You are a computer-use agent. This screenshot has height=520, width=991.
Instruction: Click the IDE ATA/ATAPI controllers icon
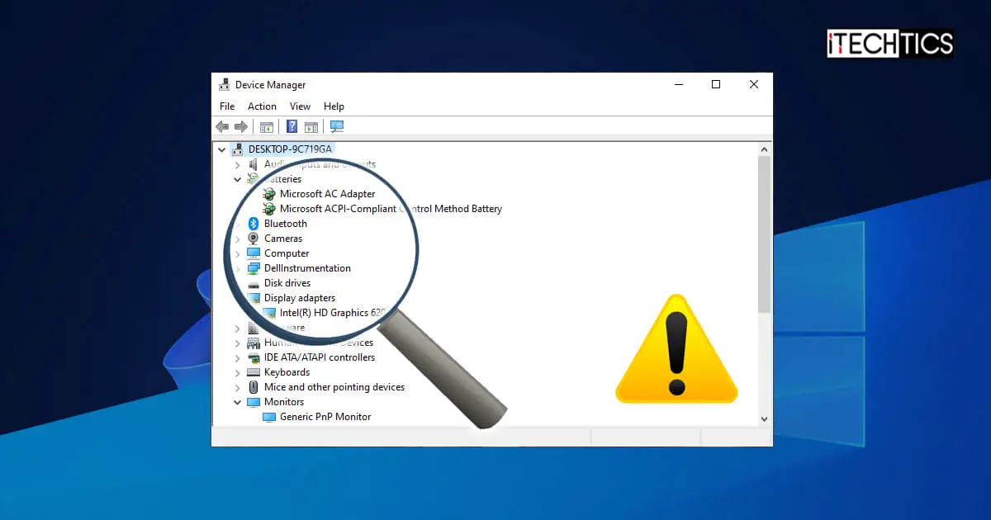pyautogui.click(x=254, y=357)
